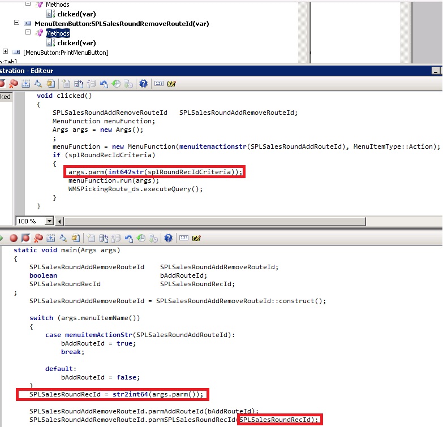
Task: Click the 'default:' label in switch
Action: [x=61, y=369]
